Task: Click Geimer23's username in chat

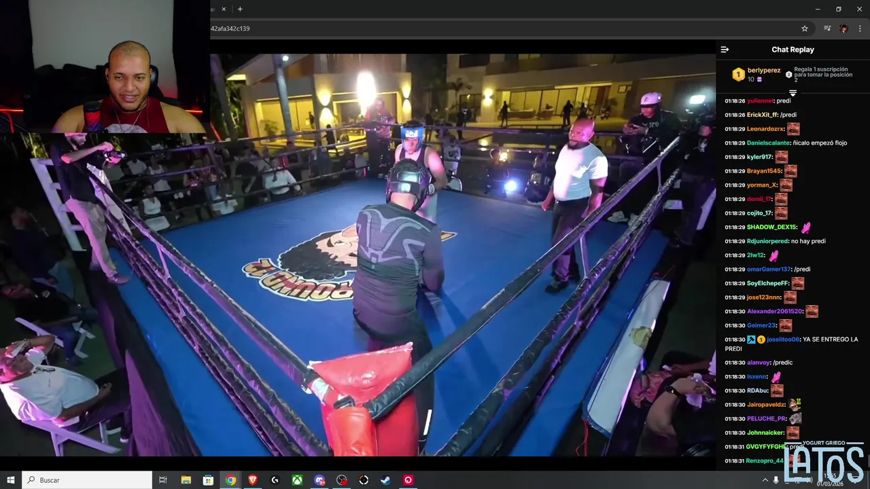Action: 761,325
